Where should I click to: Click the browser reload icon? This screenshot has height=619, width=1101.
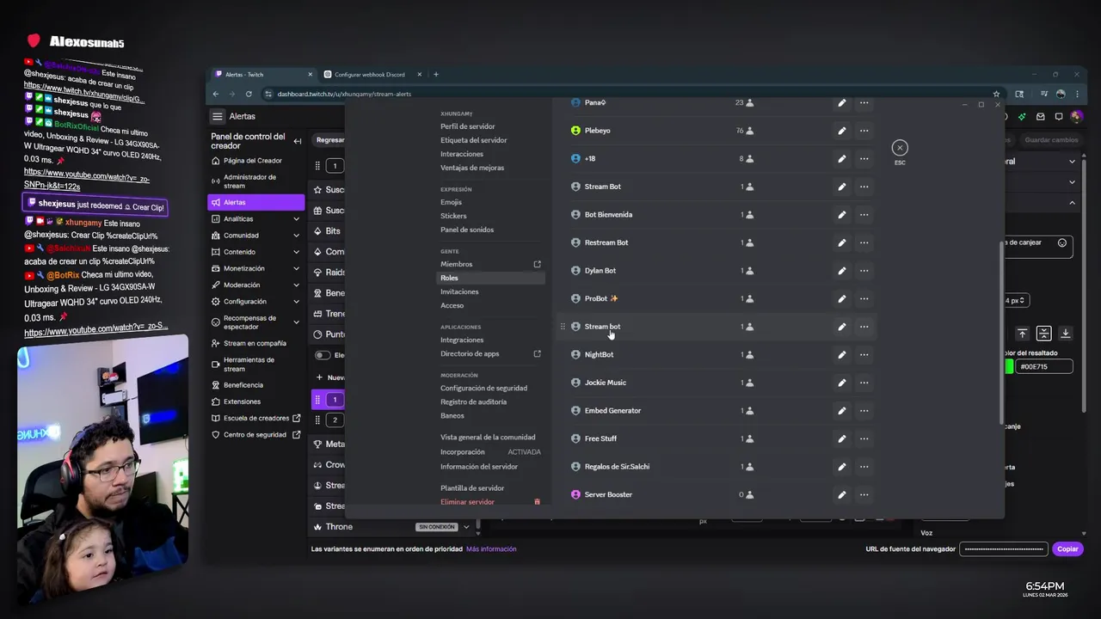(249, 94)
